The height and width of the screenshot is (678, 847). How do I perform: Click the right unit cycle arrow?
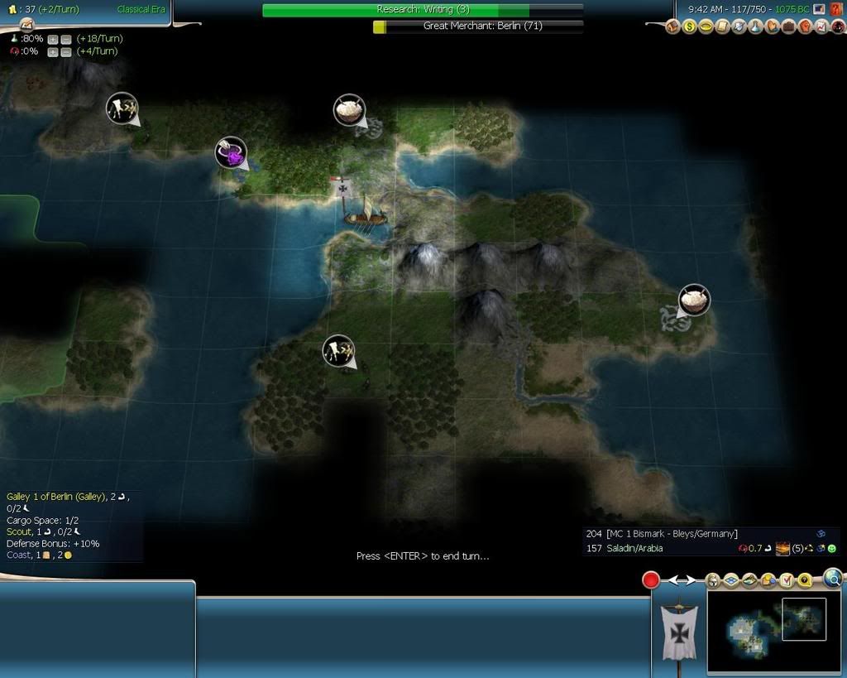coord(691,580)
